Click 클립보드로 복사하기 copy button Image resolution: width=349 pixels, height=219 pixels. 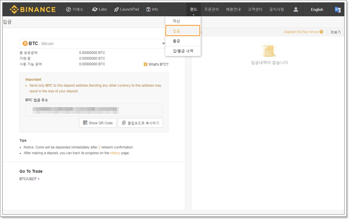click(141, 123)
